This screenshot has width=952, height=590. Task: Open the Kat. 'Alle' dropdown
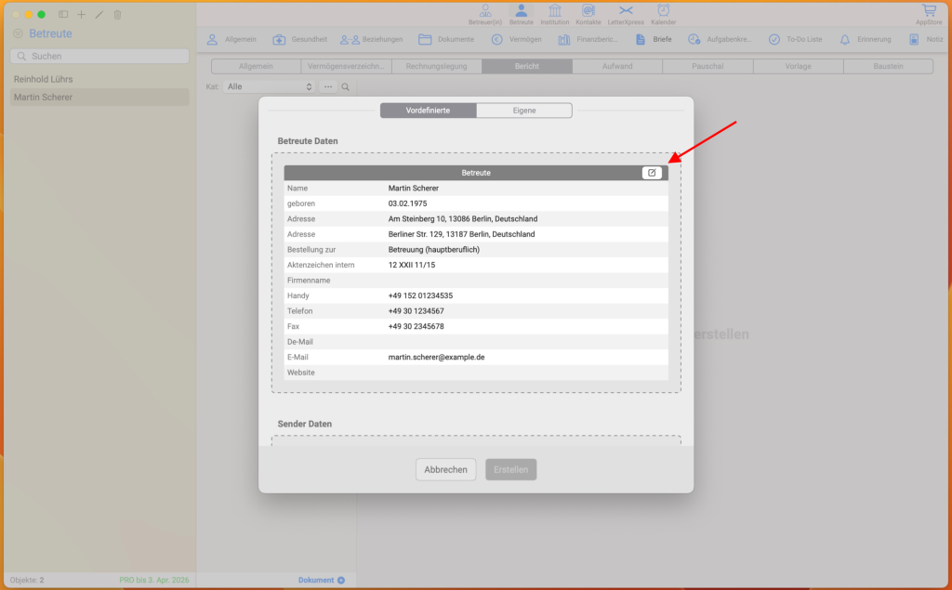(270, 86)
